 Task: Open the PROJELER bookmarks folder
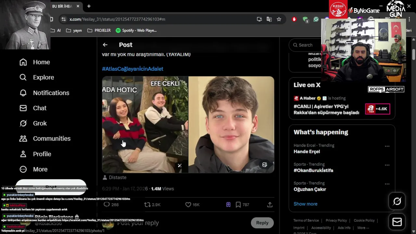point(99,30)
